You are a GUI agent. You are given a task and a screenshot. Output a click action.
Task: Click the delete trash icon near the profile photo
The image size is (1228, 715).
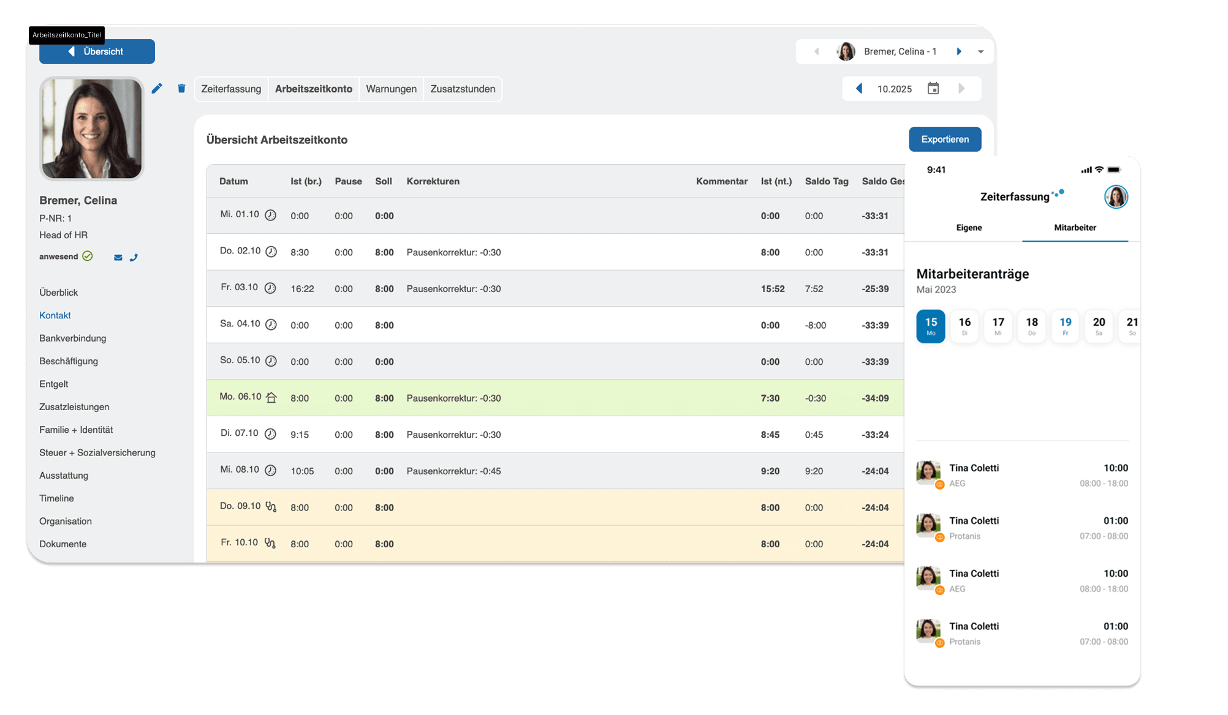(181, 88)
